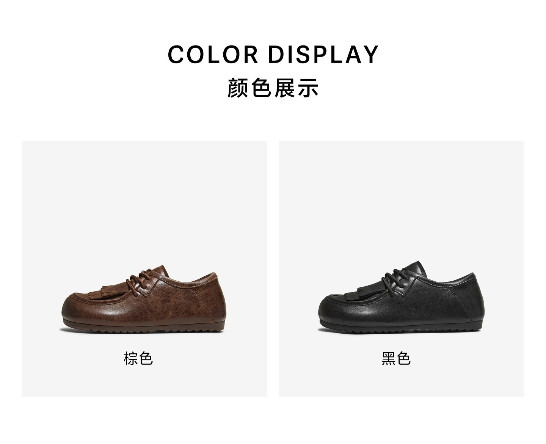
Task: Click the black shoe image
Action: pyautogui.click(x=400, y=298)
